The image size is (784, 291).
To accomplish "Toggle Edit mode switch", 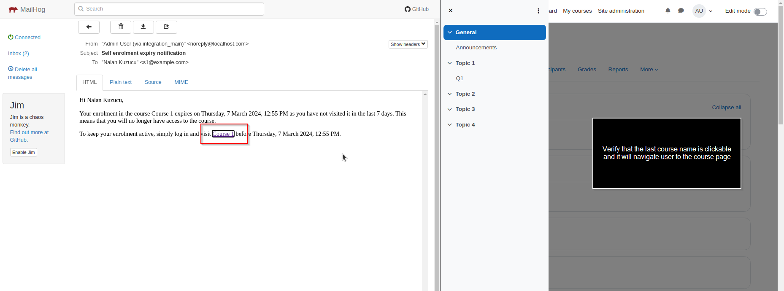I will click(760, 12).
